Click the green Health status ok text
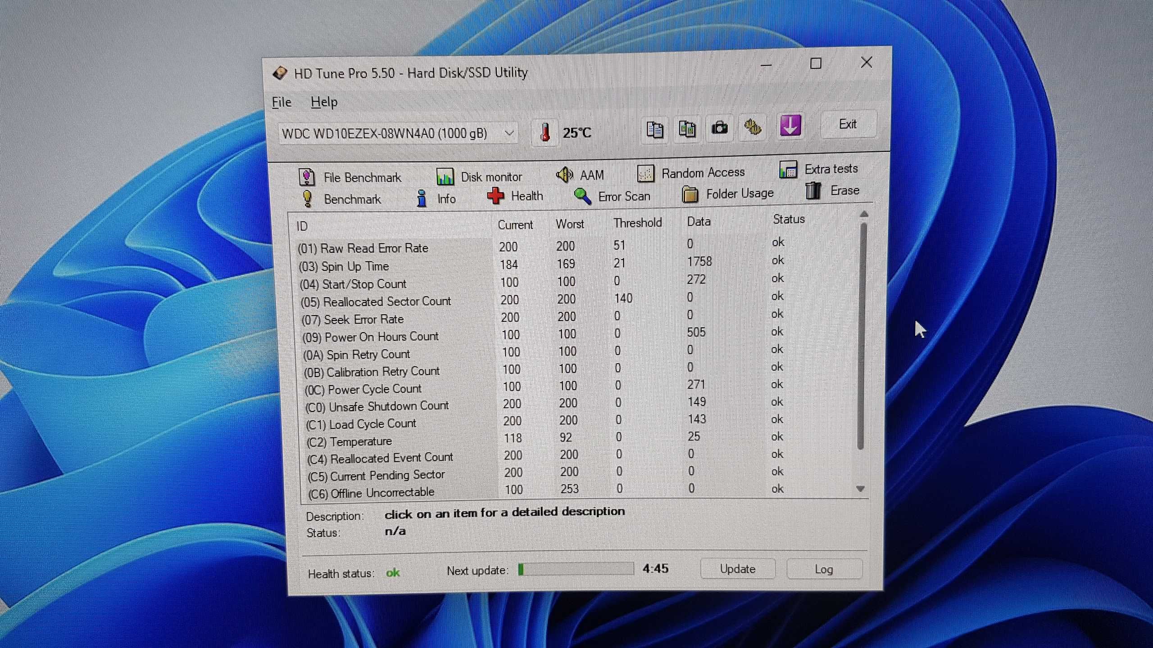Viewport: 1153px width, 648px height. click(x=393, y=573)
